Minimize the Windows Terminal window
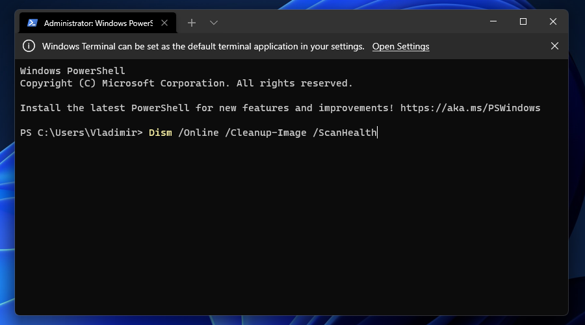The image size is (585, 325). pyautogui.click(x=493, y=21)
